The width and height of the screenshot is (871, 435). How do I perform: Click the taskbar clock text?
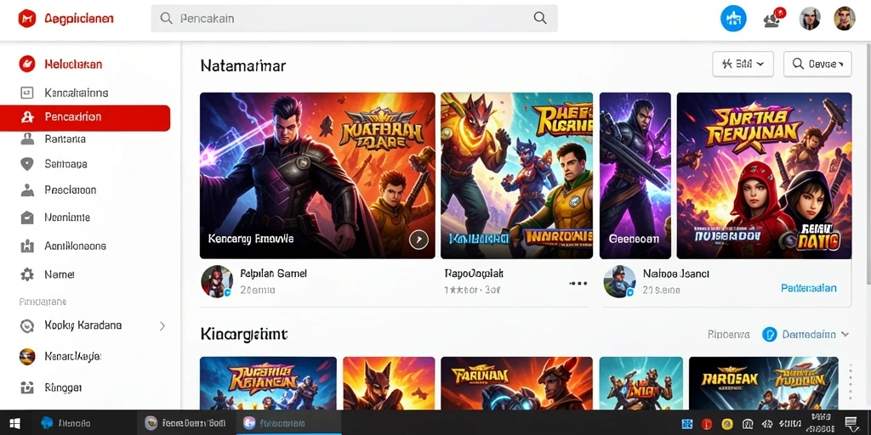821,423
